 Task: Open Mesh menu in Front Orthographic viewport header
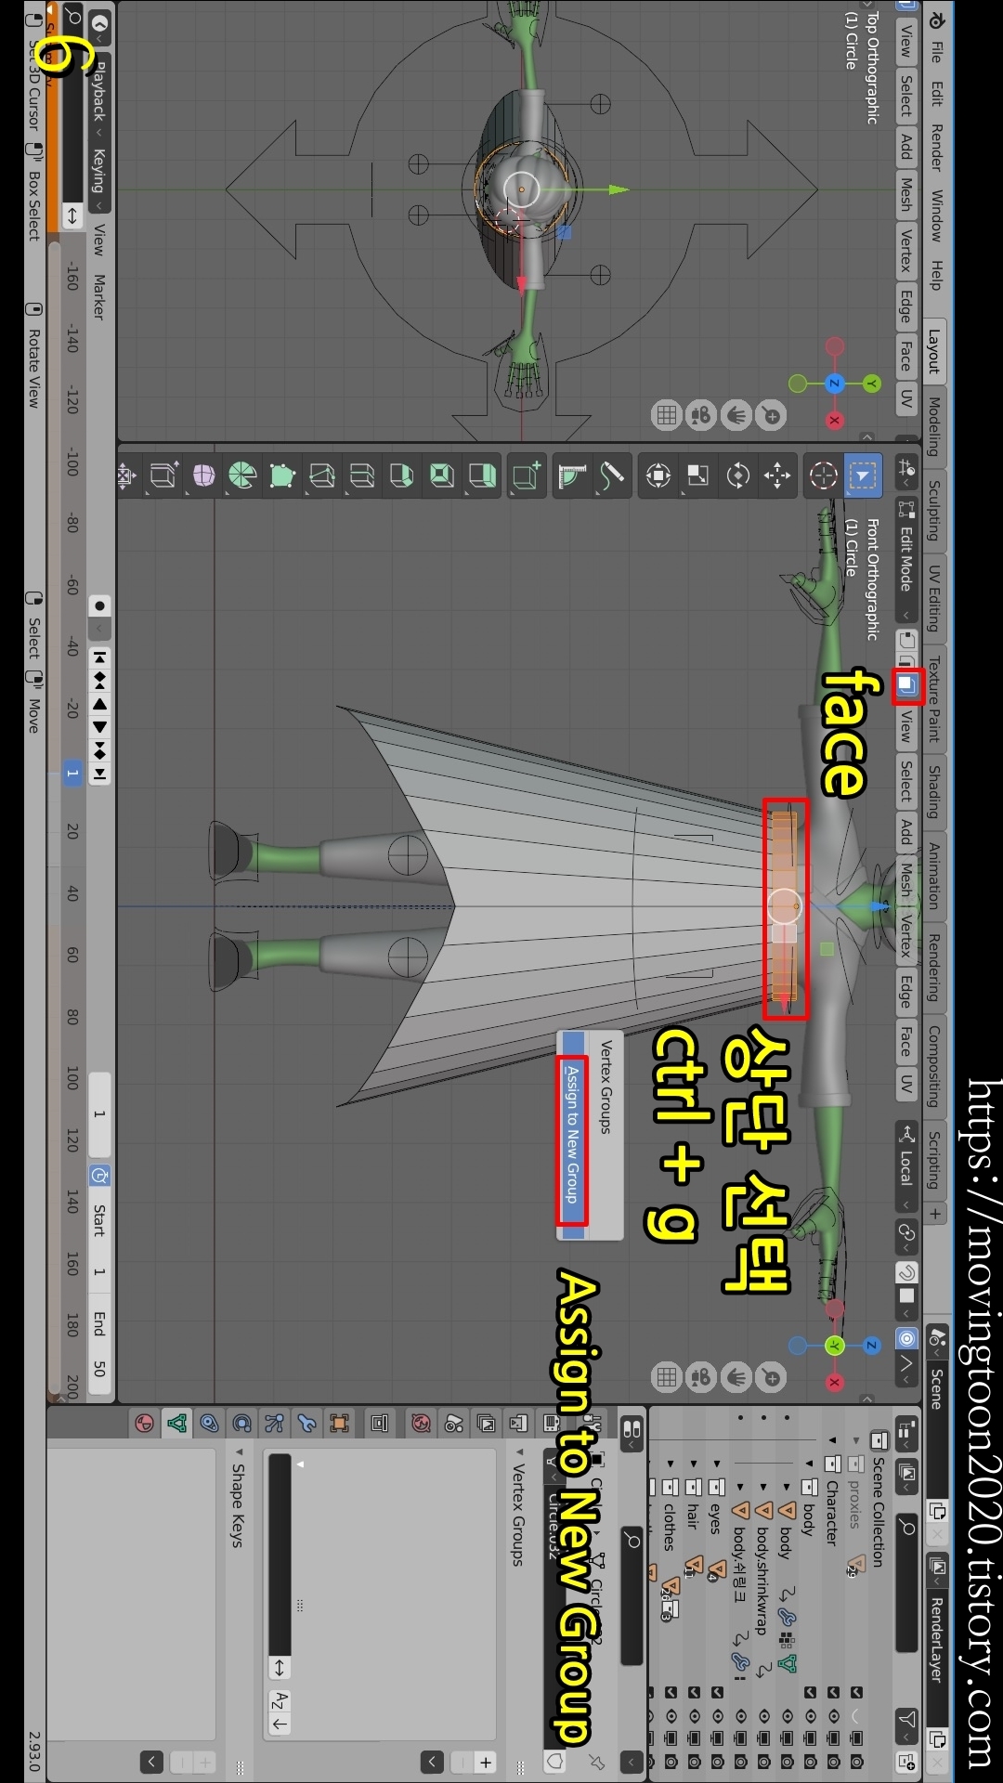pos(906,878)
